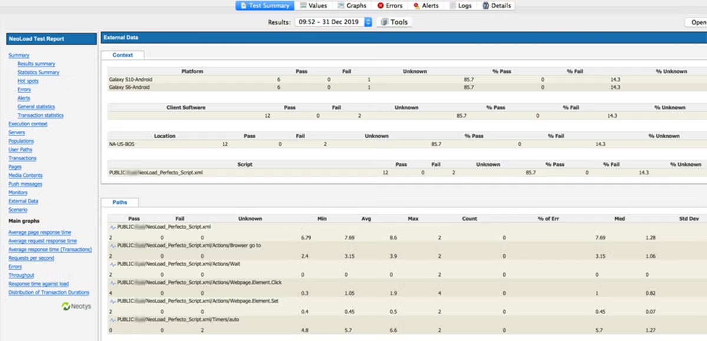Open the Hot spots link
The image size is (707, 341).
pyautogui.click(x=28, y=81)
